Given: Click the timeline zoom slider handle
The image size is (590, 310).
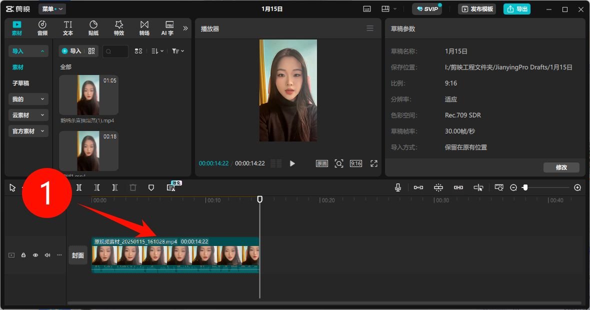Looking at the screenshot, I should [525, 187].
